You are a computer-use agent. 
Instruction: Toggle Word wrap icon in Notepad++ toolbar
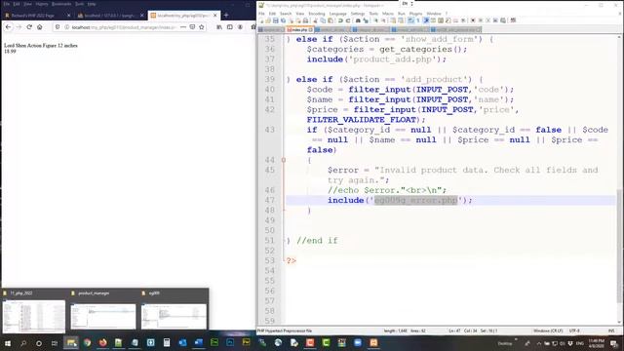point(410,20)
